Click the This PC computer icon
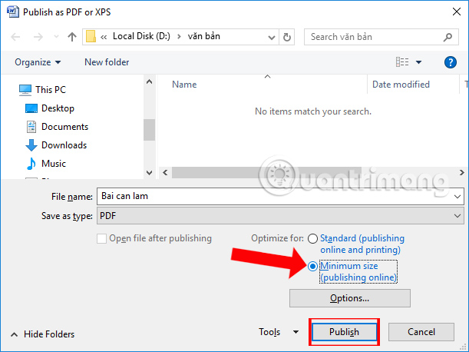469x352 pixels. tap(25, 90)
